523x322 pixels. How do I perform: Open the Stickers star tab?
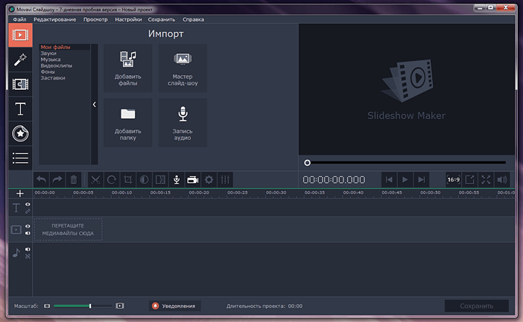tap(20, 134)
